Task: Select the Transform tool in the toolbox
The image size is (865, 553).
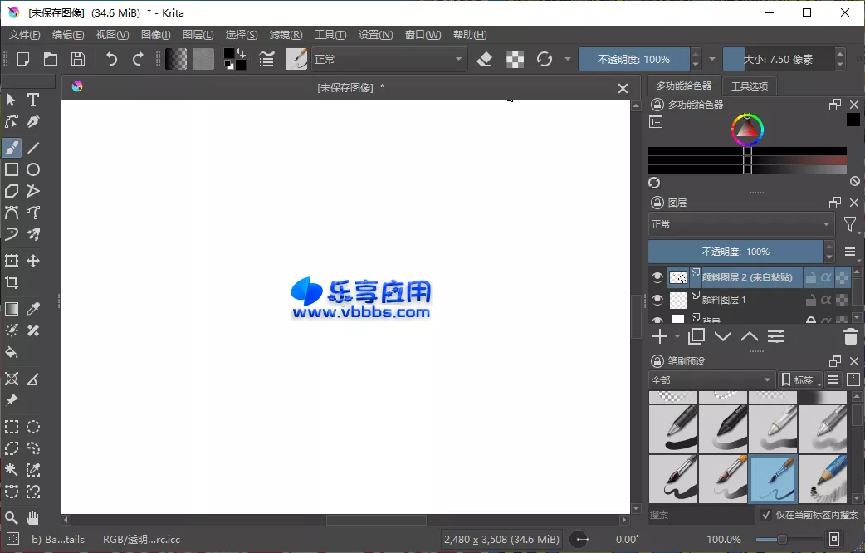Action: (x=12, y=260)
